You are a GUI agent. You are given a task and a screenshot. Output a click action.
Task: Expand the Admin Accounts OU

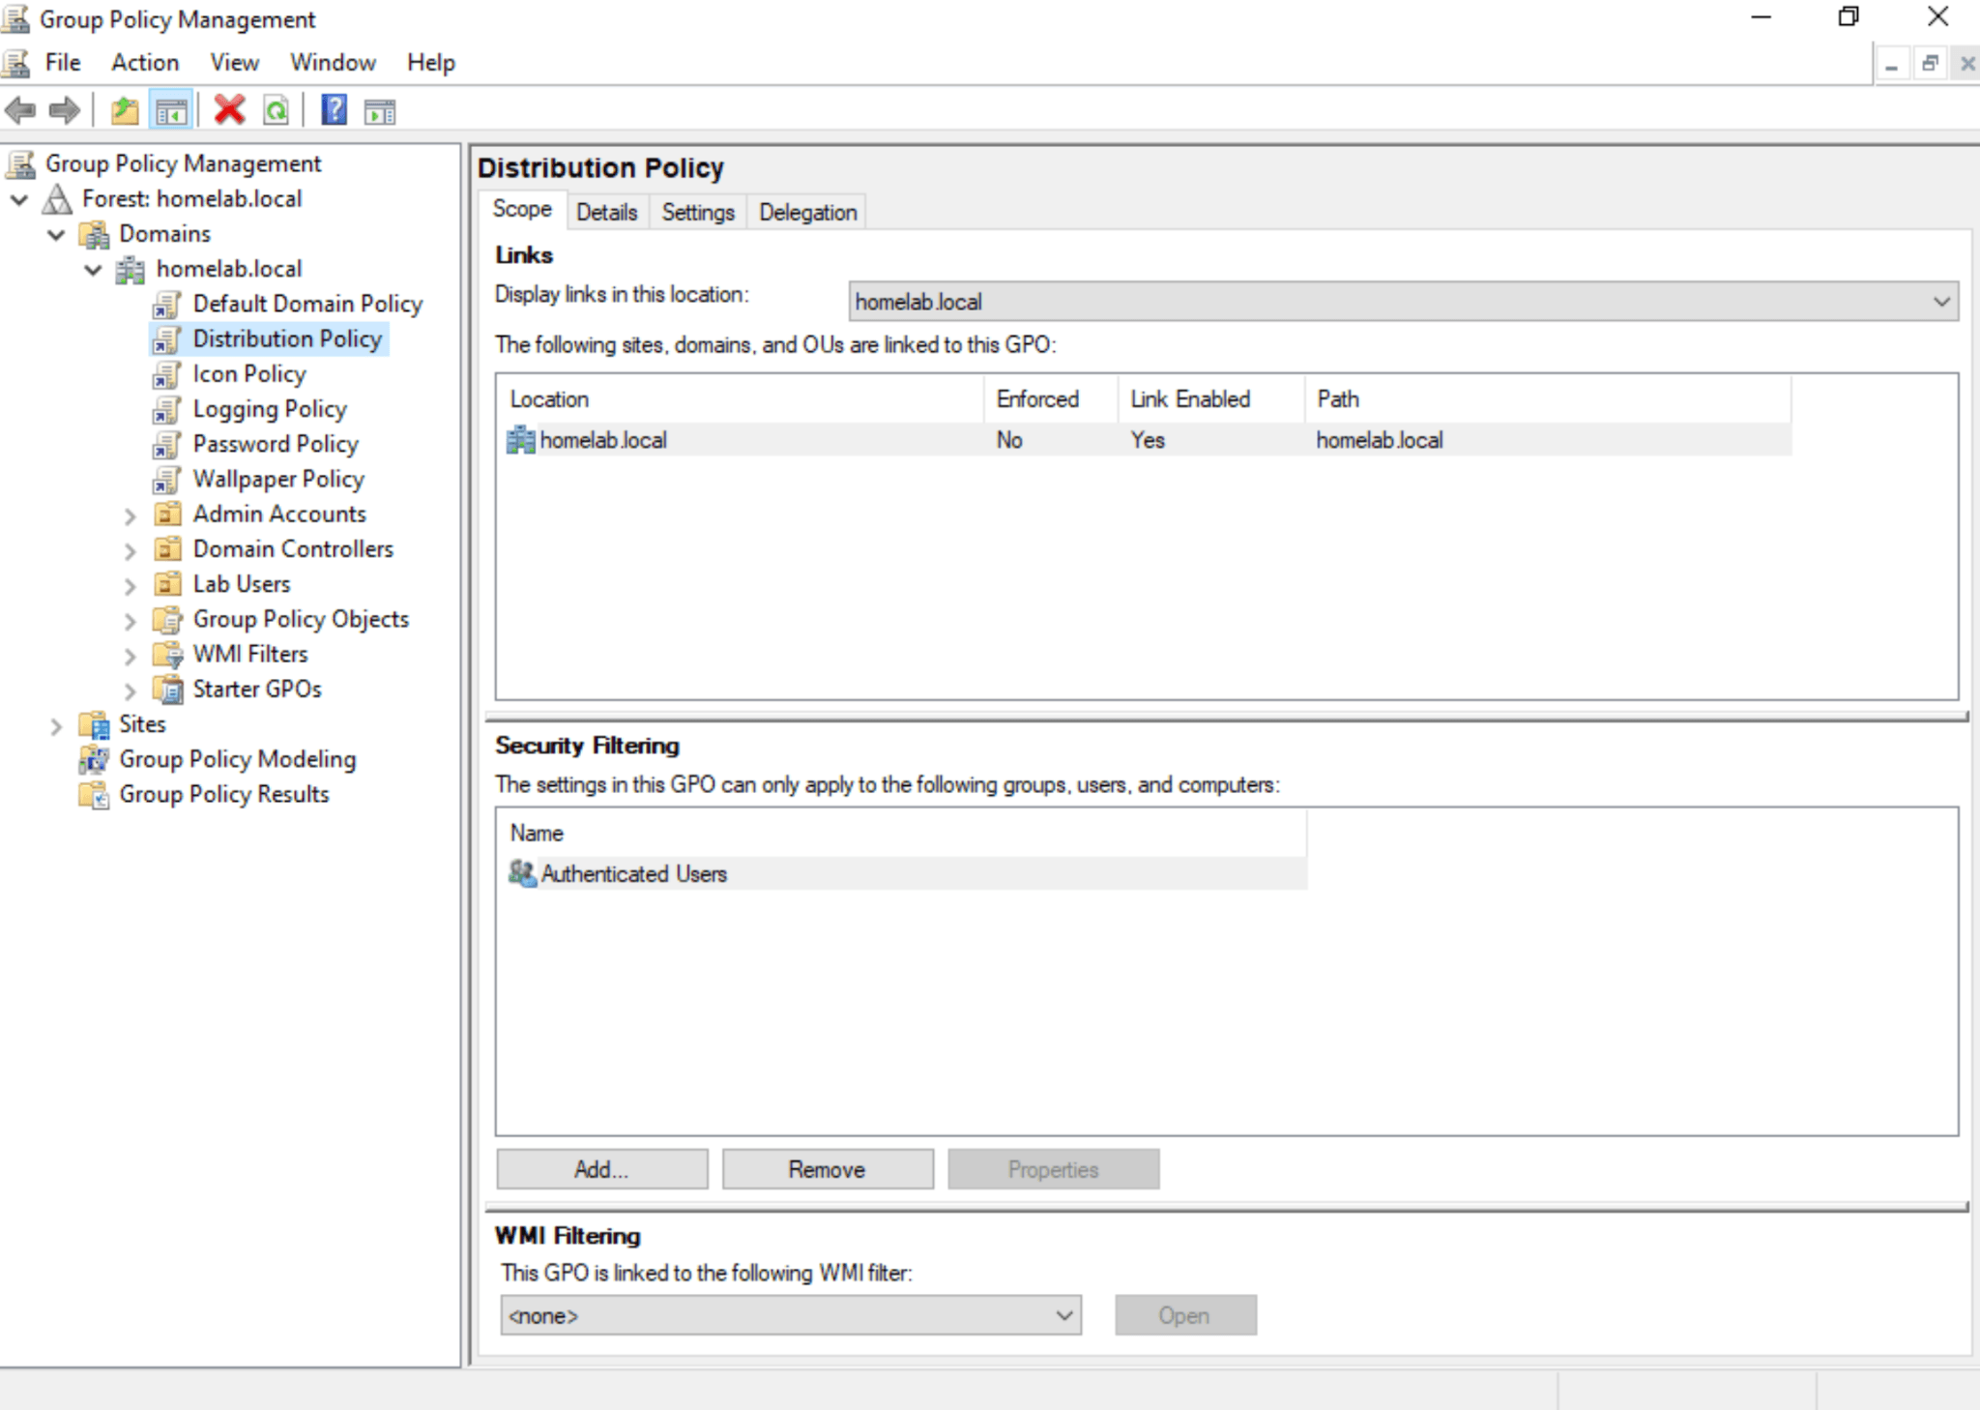(x=131, y=515)
